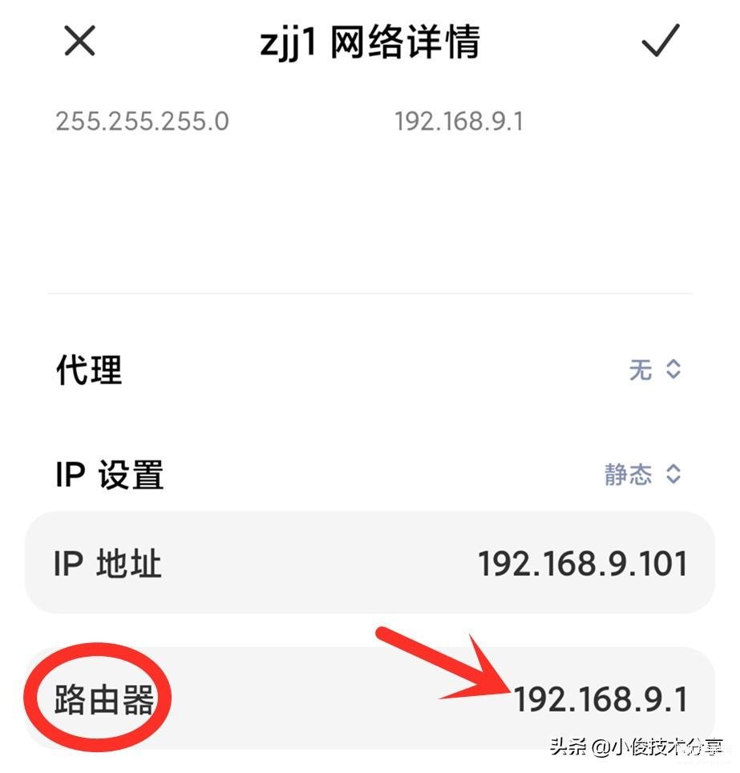The image size is (740, 773).
Task: Click the 头条 watermark text
Action: tap(568, 747)
